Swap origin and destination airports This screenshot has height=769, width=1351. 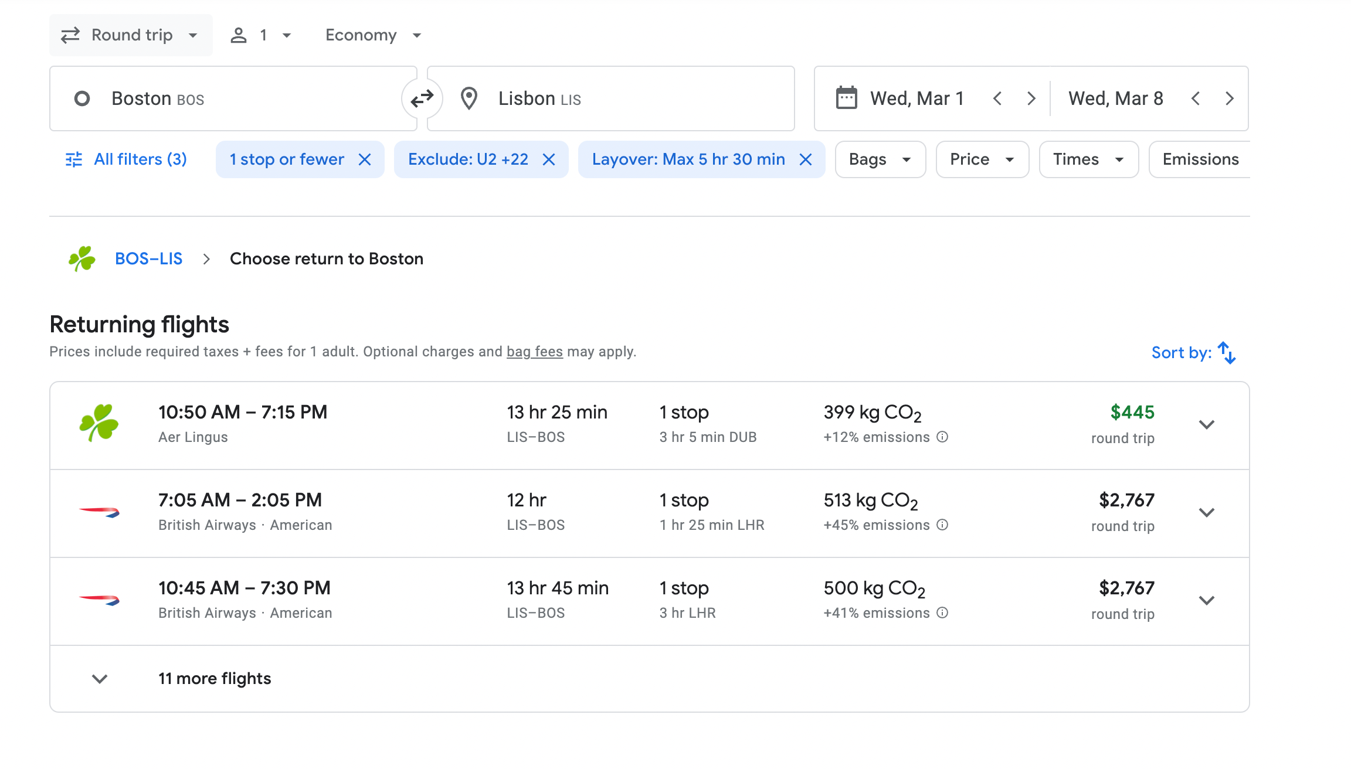pyautogui.click(x=422, y=98)
